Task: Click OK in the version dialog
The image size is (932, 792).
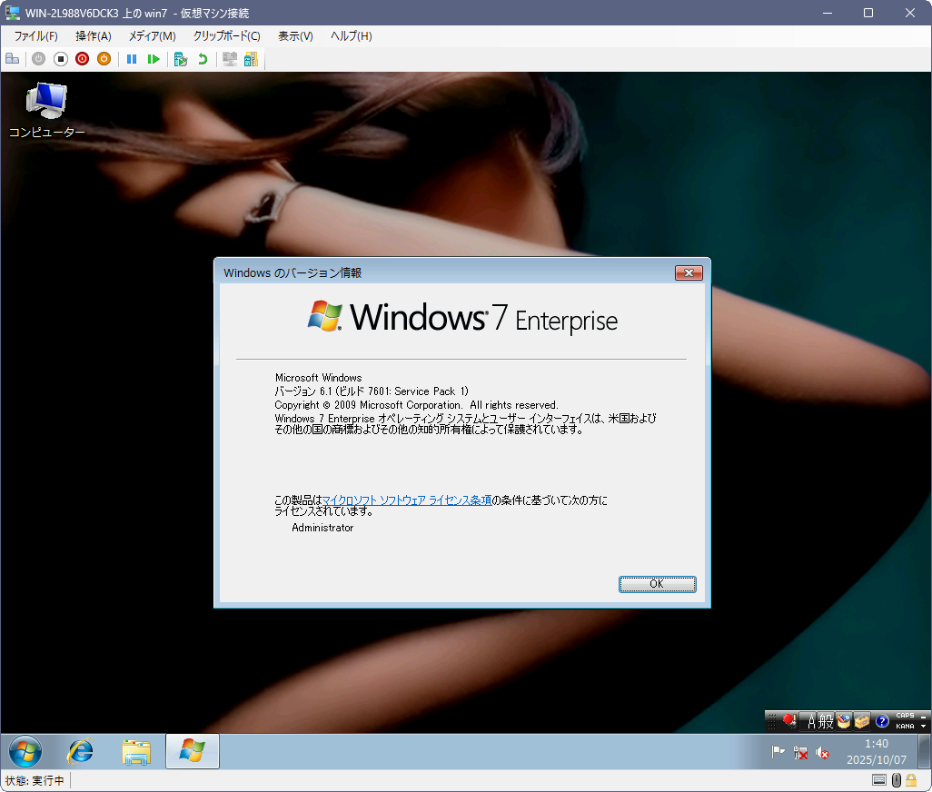Action: 657,584
